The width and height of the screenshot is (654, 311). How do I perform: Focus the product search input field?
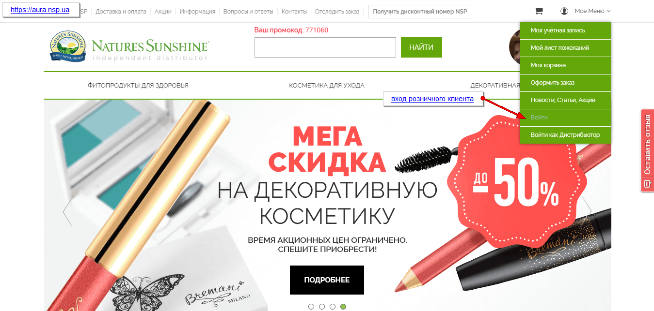tap(325, 47)
